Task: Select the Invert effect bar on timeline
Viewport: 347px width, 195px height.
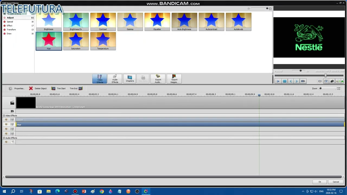Action: tap(180, 120)
